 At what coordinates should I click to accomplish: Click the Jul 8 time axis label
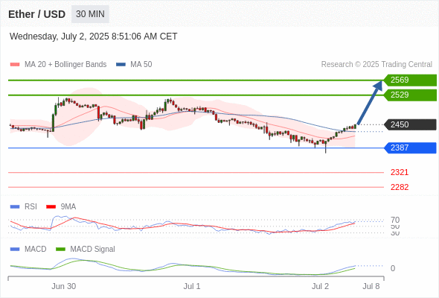coord(371,286)
